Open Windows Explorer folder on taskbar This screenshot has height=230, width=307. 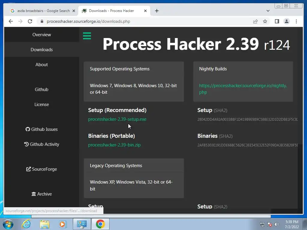click(45, 224)
